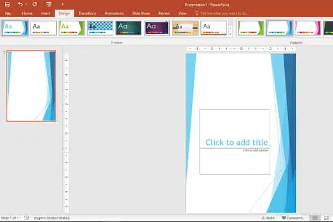Choose the blue diamond-patterned theme

click(x=100, y=27)
